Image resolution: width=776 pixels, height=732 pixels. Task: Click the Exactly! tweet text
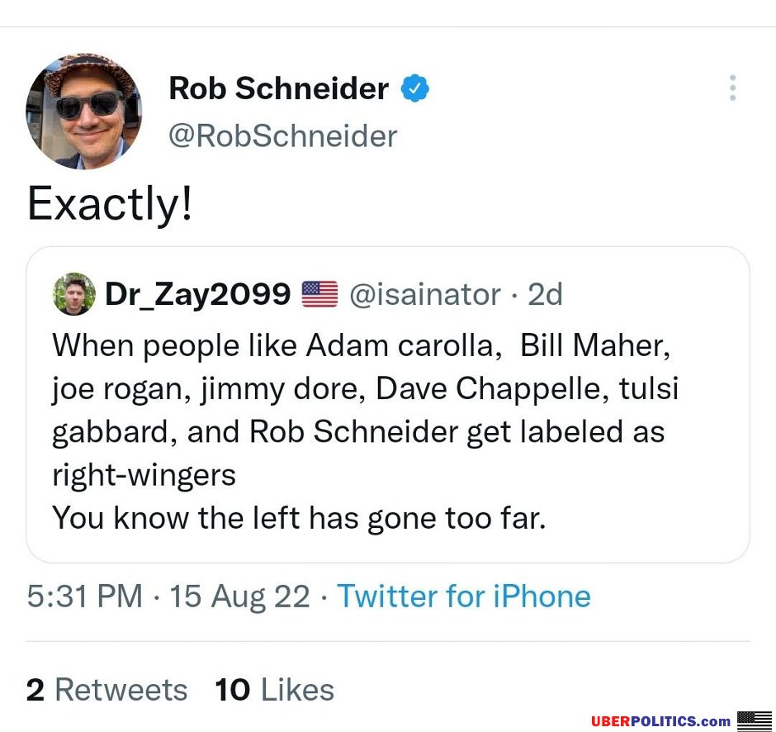tap(109, 202)
